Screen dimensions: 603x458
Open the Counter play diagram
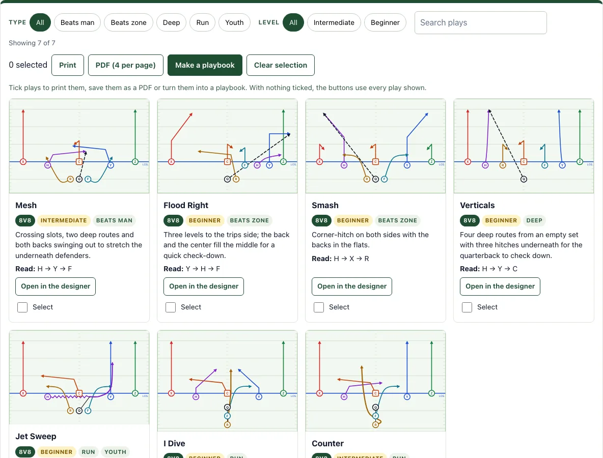(375, 381)
